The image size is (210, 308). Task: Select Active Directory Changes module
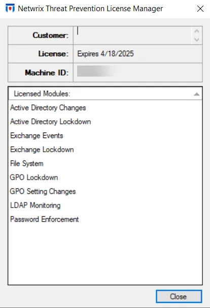(x=48, y=108)
